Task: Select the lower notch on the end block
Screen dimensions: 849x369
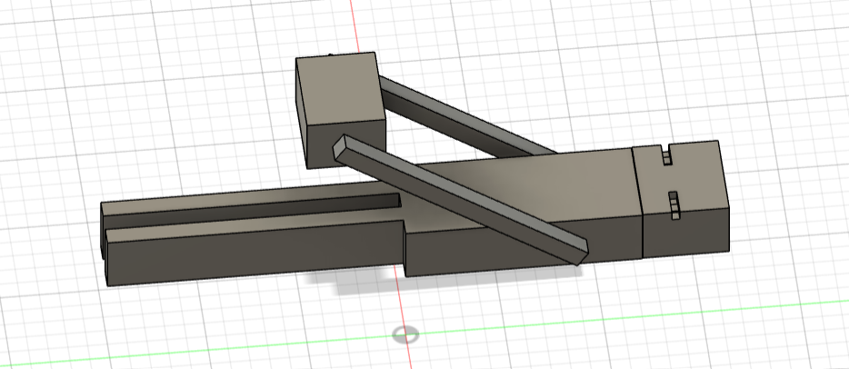Action: [674, 205]
